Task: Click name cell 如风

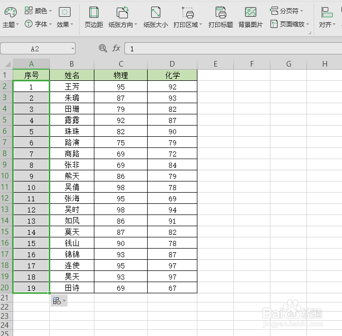Action: click(x=72, y=221)
